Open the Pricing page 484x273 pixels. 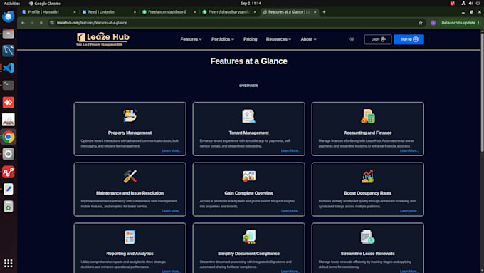click(250, 39)
